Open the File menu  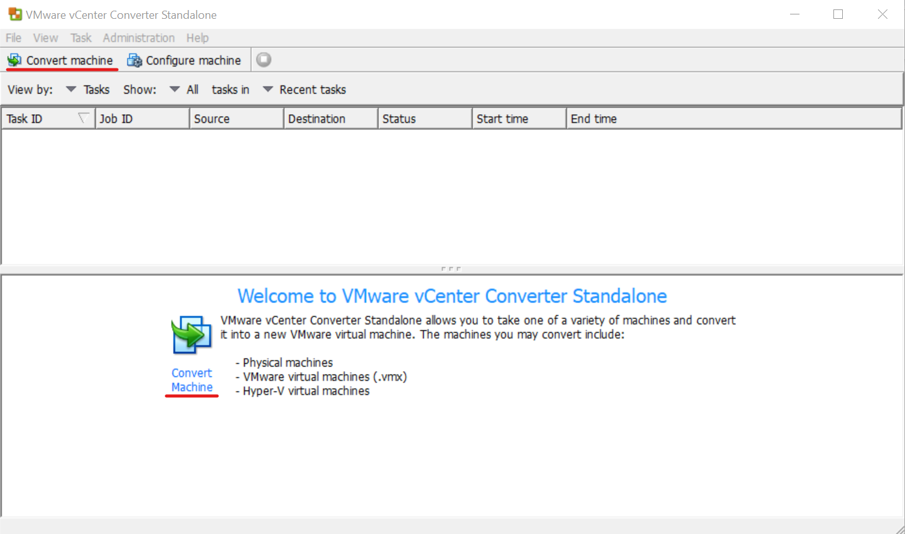tap(13, 38)
